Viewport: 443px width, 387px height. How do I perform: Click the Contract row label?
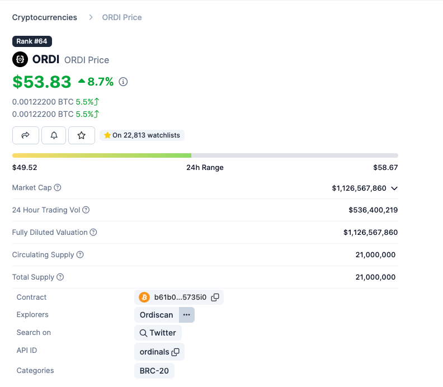pyautogui.click(x=31, y=297)
